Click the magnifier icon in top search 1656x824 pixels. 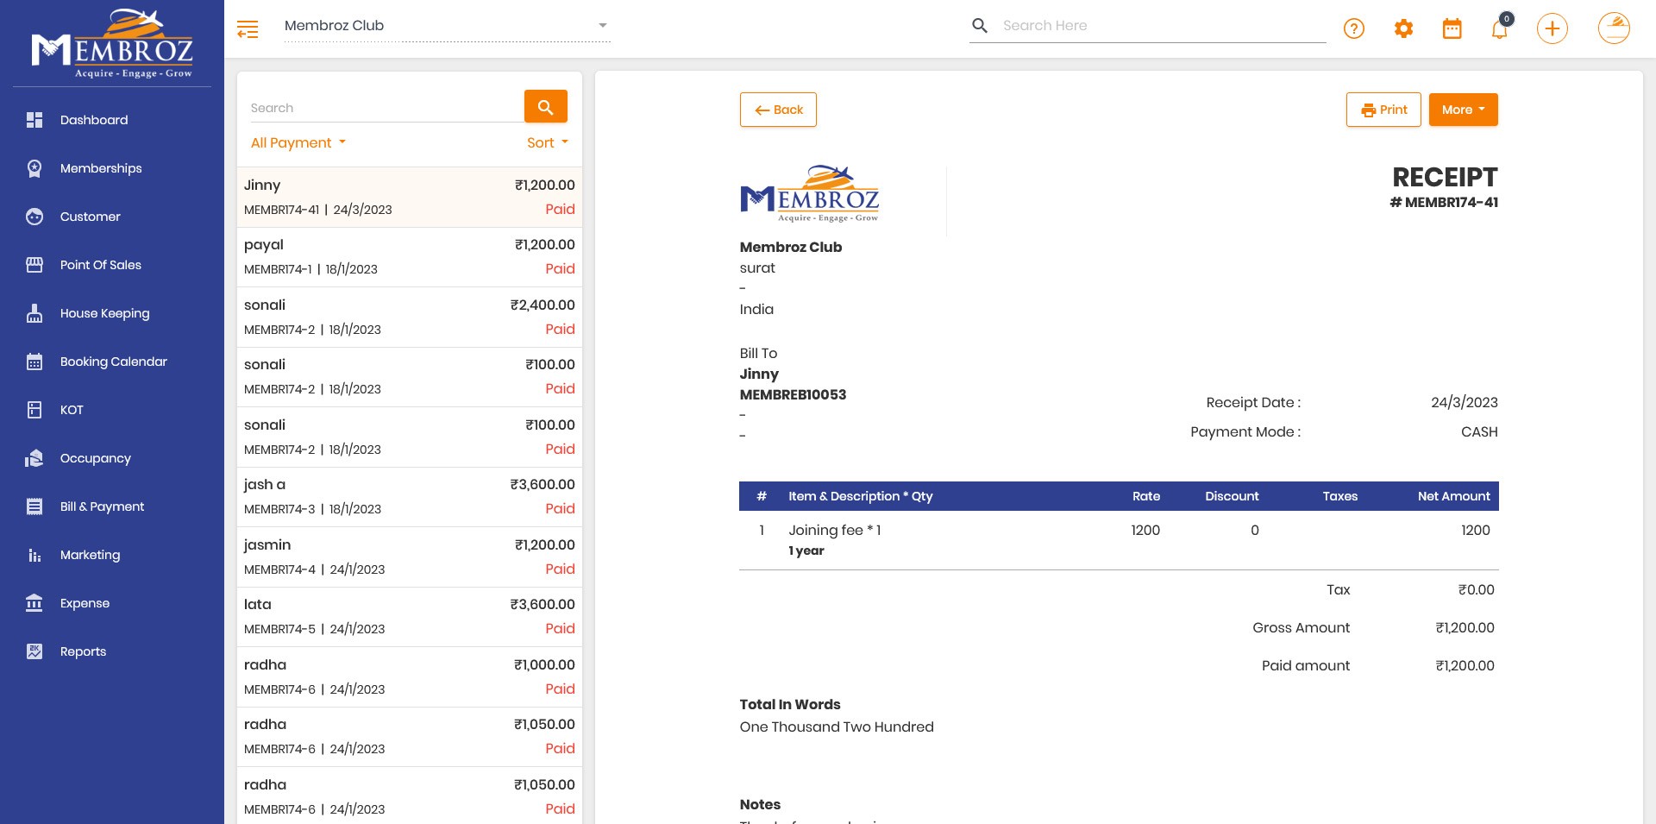coord(980,26)
